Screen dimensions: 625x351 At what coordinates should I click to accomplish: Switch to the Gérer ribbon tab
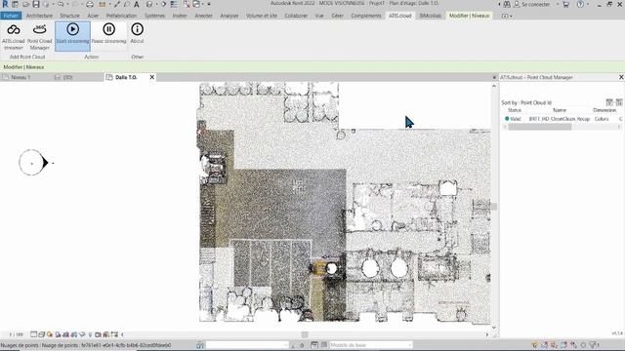point(337,16)
